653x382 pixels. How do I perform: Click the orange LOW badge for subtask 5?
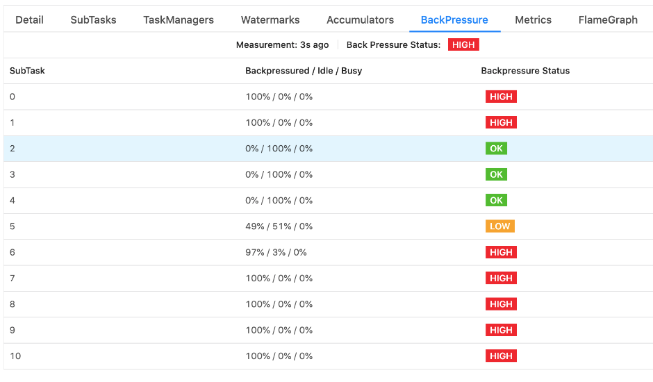pyautogui.click(x=499, y=226)
